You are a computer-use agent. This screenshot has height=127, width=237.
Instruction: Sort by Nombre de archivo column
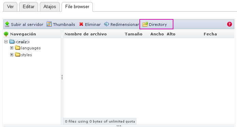pyautogui.click(x=86, y=34)
